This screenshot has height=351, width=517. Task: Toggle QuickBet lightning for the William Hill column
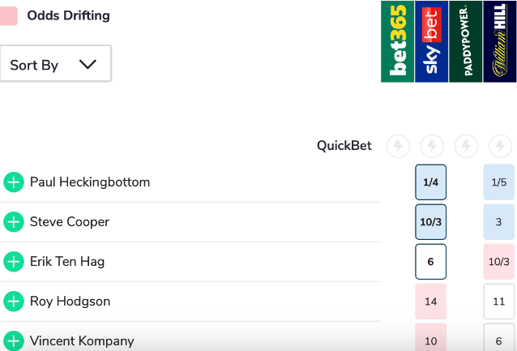coord(500,146)
